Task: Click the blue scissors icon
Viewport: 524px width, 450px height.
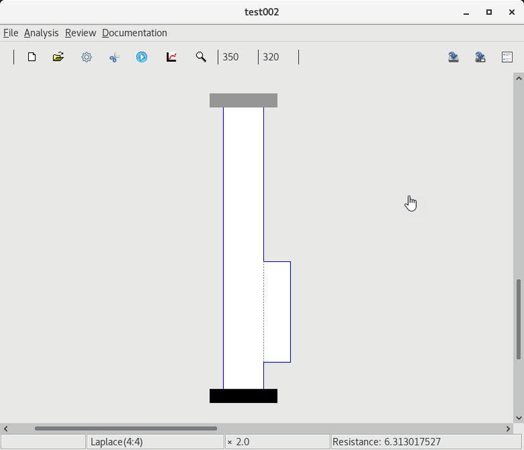Action: pyautogui.click(x=114, y=57)
